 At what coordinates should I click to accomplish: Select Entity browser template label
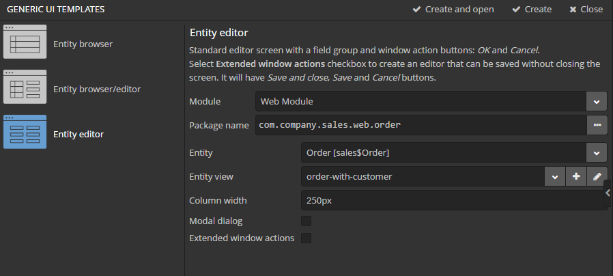pyautogui.click(x=83, y=44)
